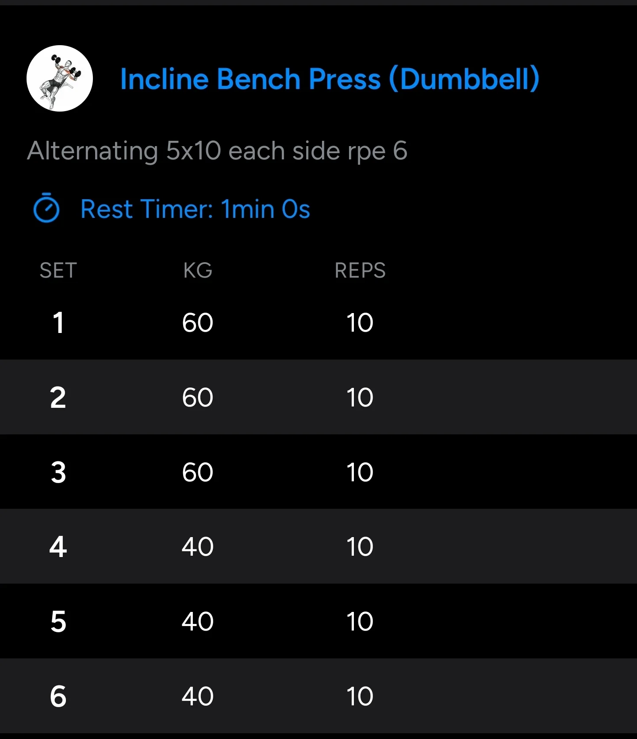Tap the Incline Bench Press (Dumbbell) title
637x739 pixels.
point(330,79)
